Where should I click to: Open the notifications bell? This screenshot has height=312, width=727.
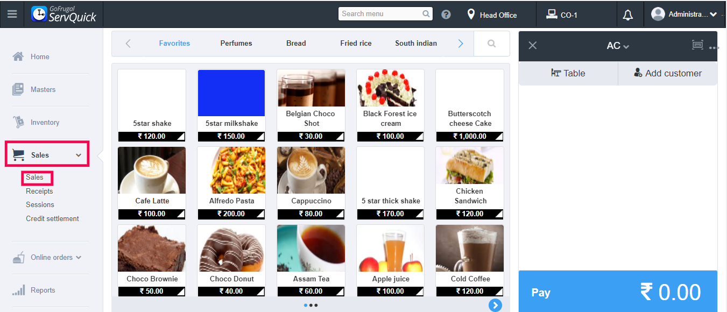(x=627, y=15)
